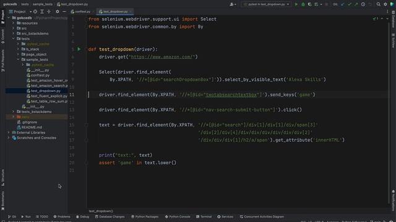Open README.md in project tree
Image resolution: width=396 pixels, height=222 pixels.
[x=30, y=127]
